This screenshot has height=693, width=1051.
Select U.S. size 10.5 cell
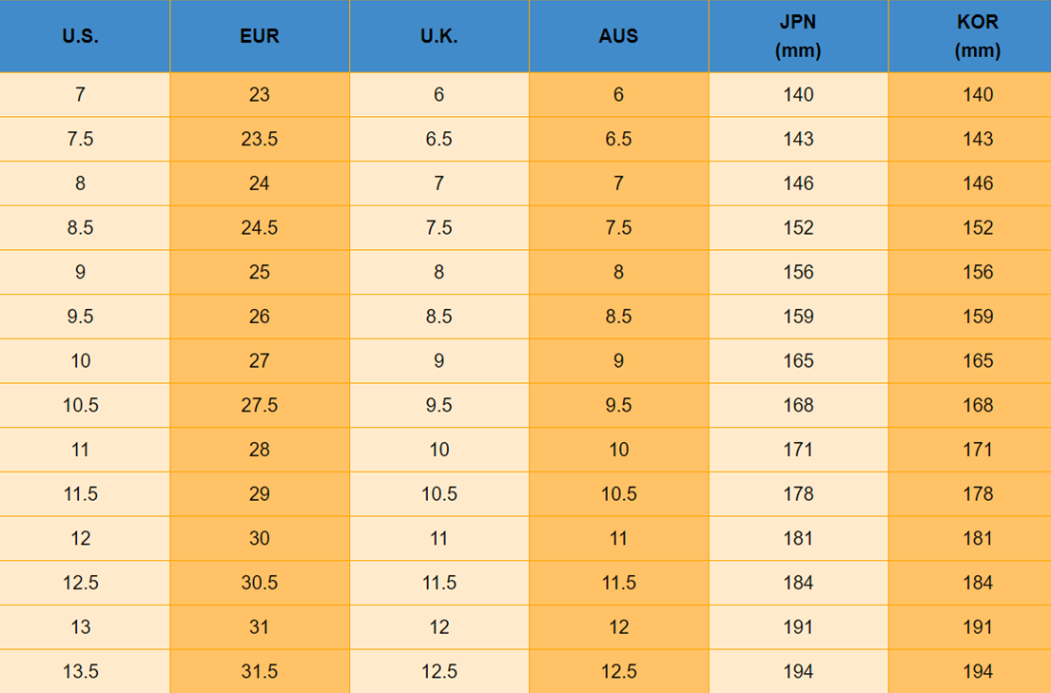(x=80, y=405)
